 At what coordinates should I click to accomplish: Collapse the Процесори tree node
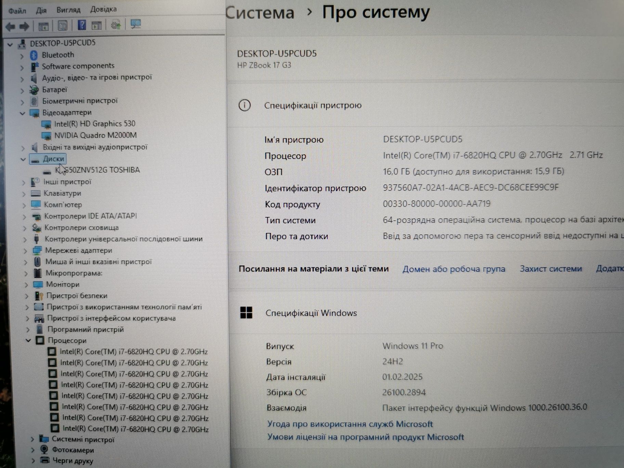tap(28, 340)
